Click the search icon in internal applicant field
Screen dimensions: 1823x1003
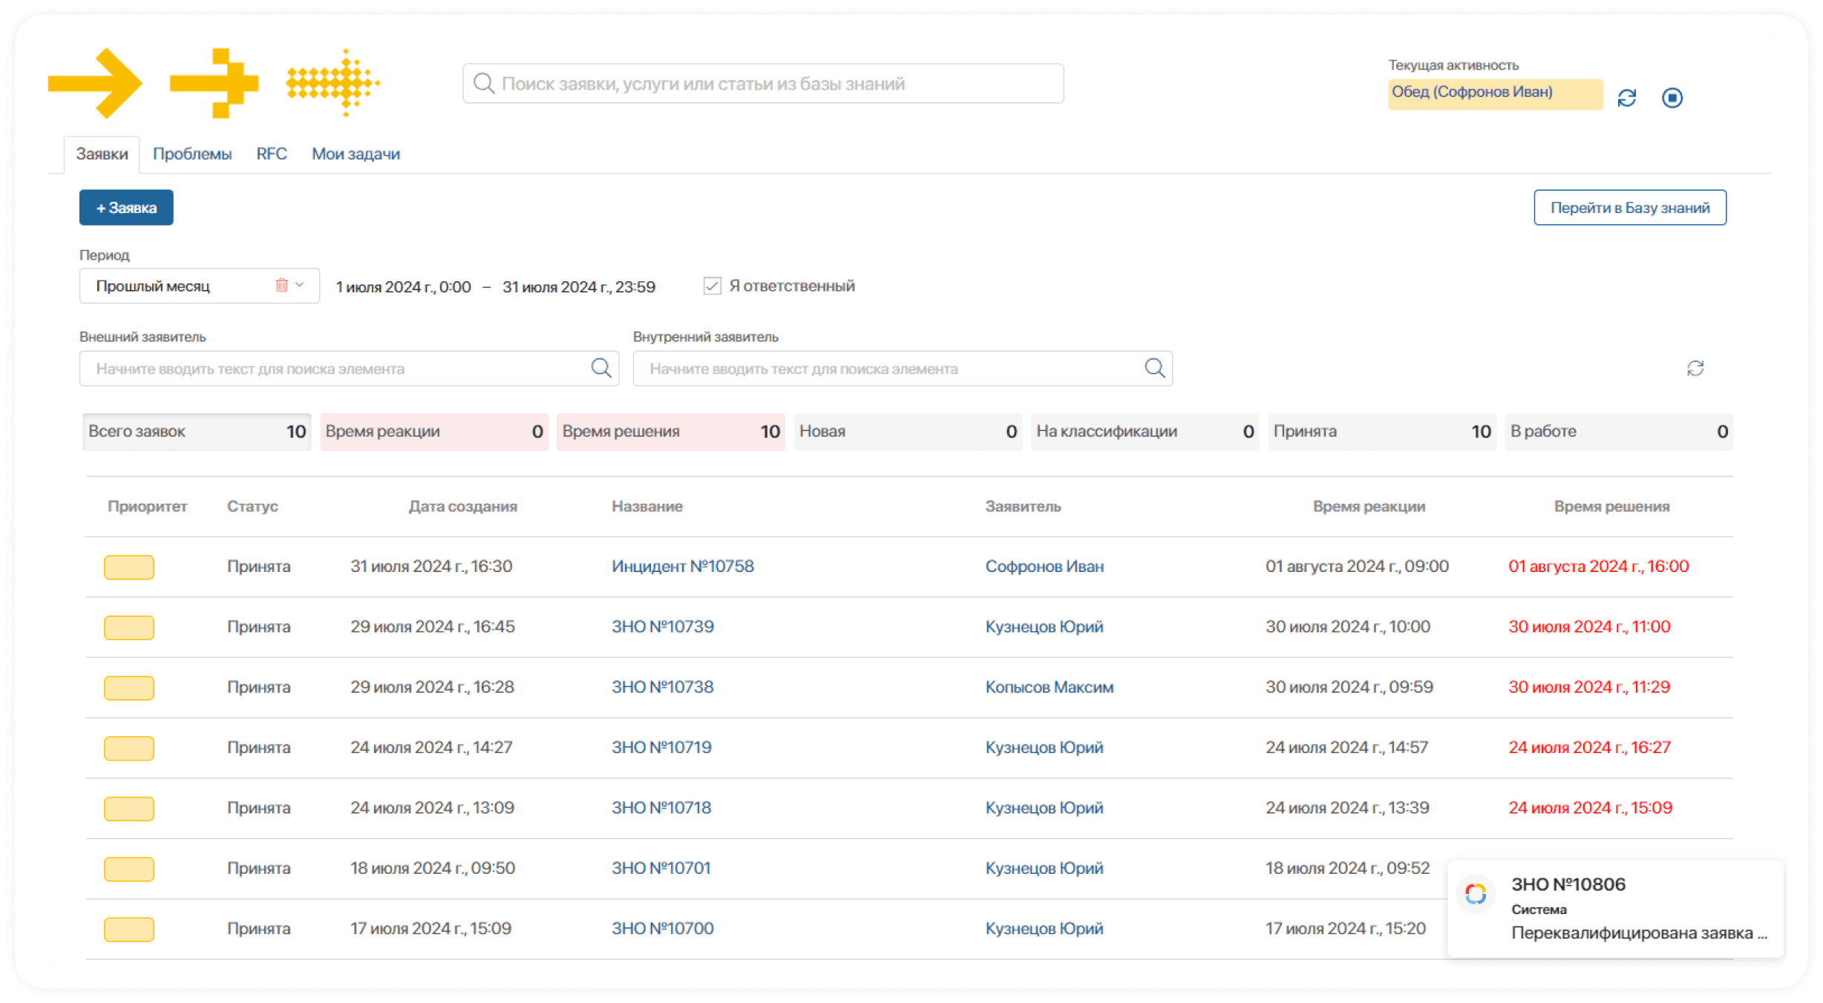point(1154,368)
